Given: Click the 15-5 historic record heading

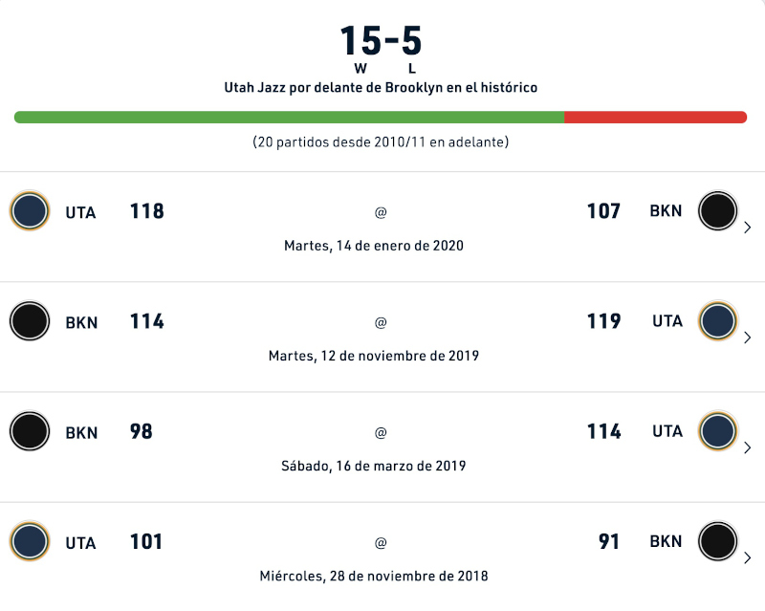Looking at the screenshot, I should (381, 40).
